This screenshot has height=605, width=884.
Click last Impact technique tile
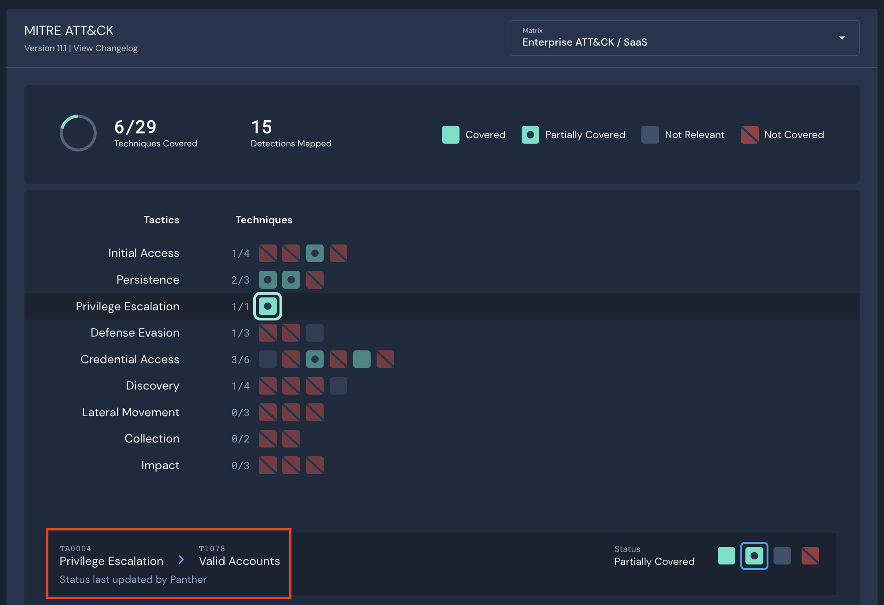pos(314,465)
